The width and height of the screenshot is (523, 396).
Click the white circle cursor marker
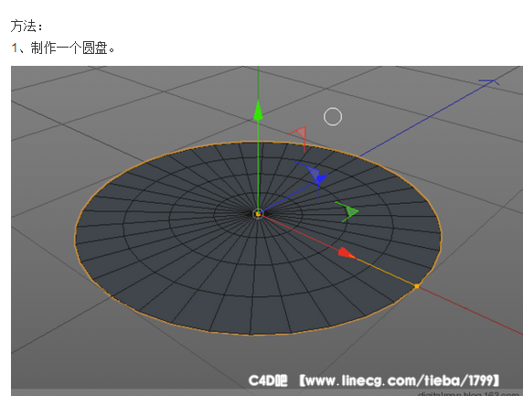(x=333, y=117)
